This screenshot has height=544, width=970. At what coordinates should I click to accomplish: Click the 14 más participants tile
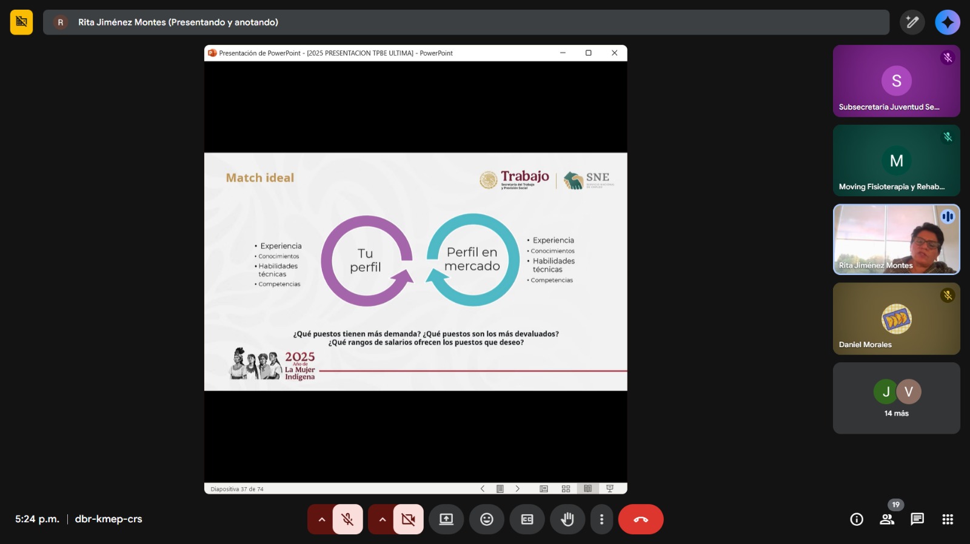pos(896,398)
